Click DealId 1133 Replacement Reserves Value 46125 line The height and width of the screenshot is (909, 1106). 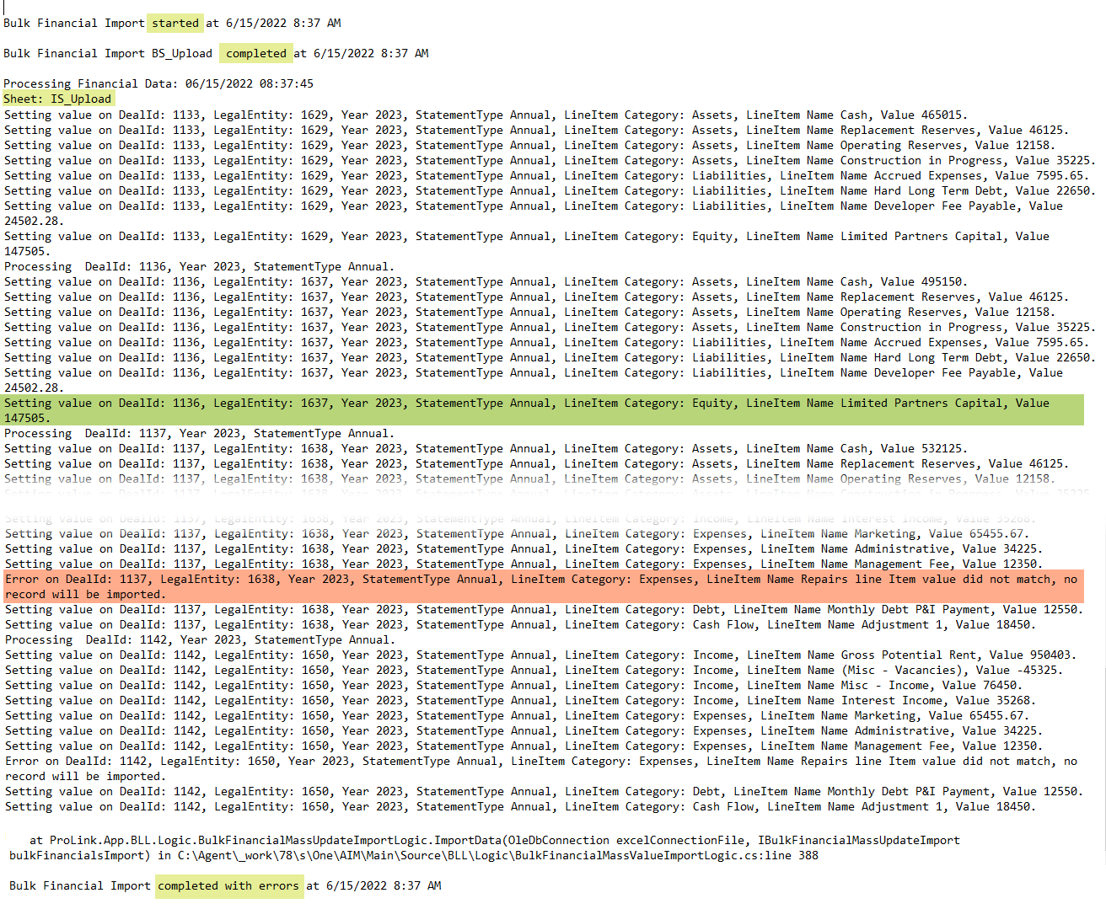point(536,130)
